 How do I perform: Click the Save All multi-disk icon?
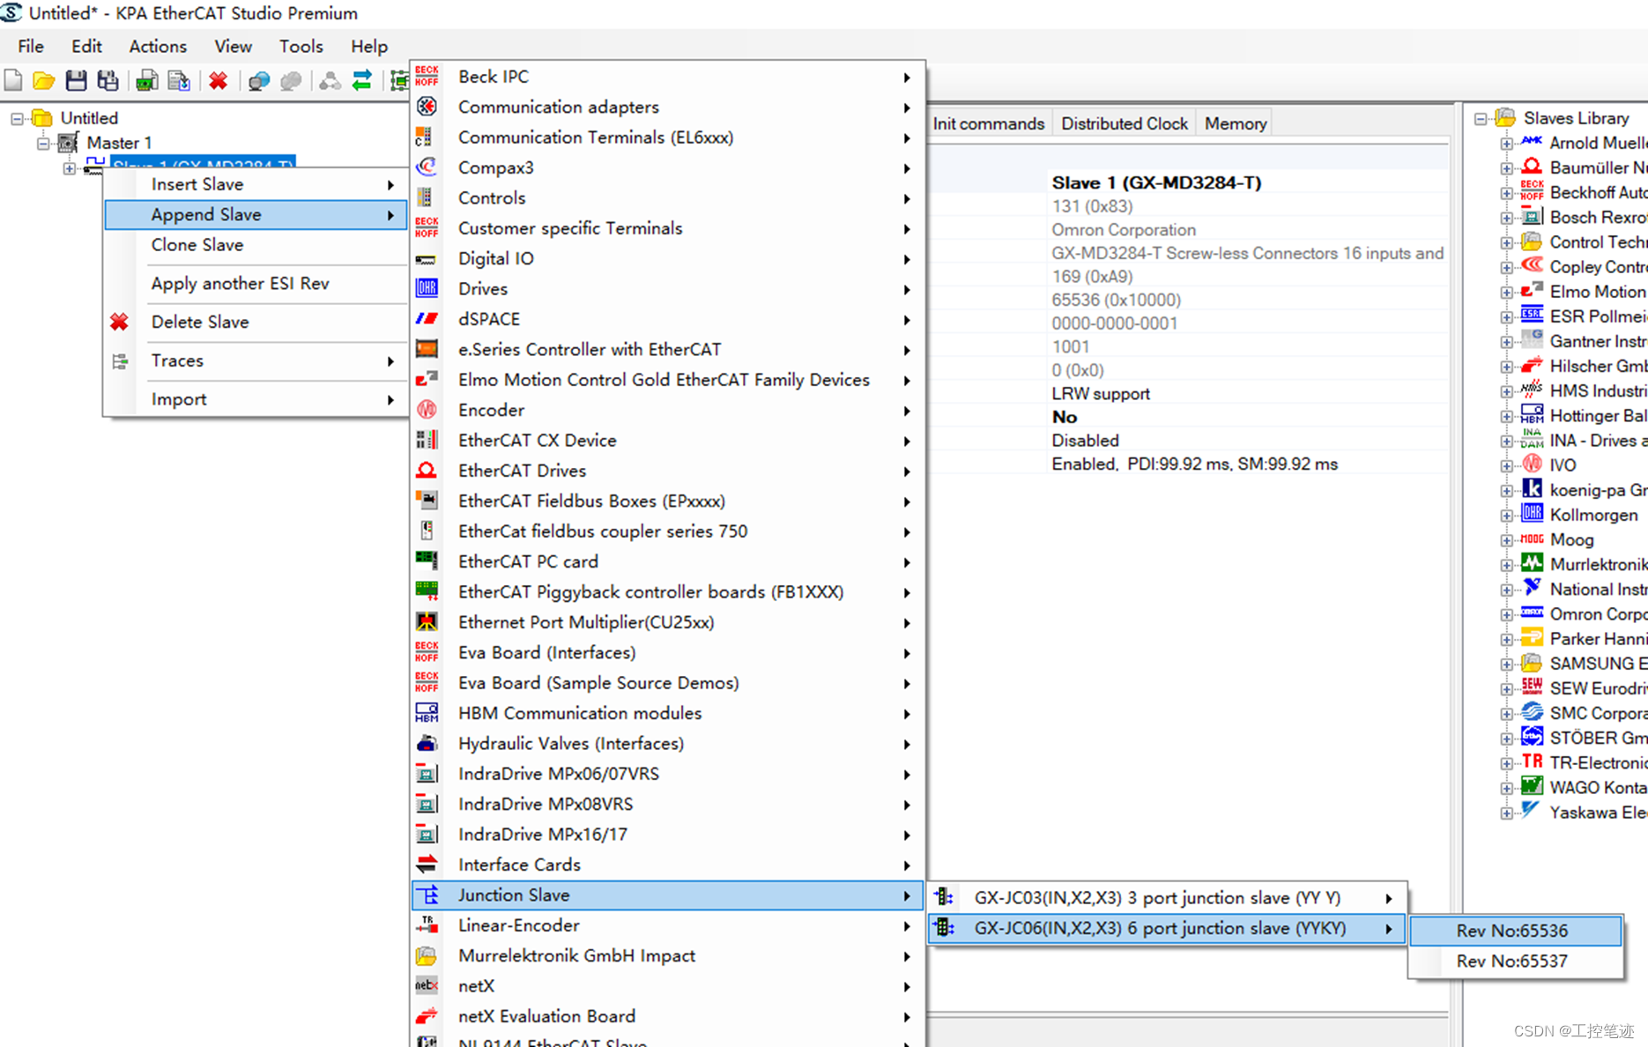pos(108,81)
